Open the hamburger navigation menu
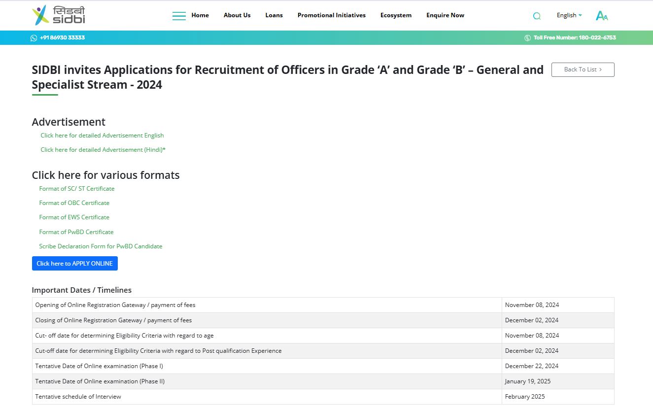Screen dimensions: 653x409 coord(179,15)
